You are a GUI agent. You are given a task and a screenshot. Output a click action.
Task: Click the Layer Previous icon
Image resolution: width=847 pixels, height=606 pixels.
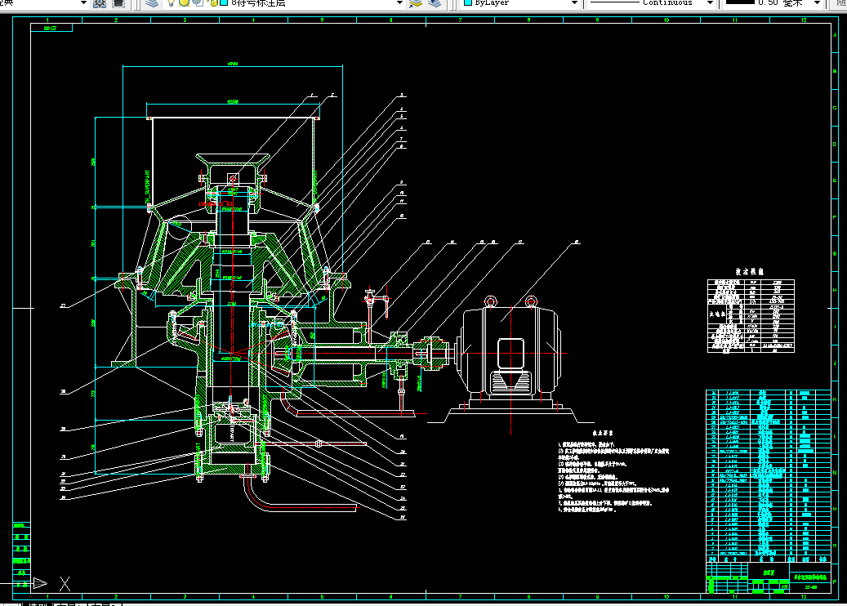(434, 3)
